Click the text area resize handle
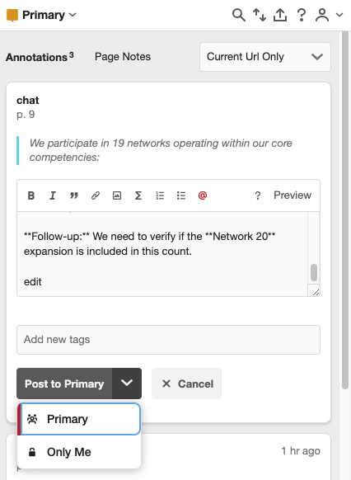 coord(316,292)
